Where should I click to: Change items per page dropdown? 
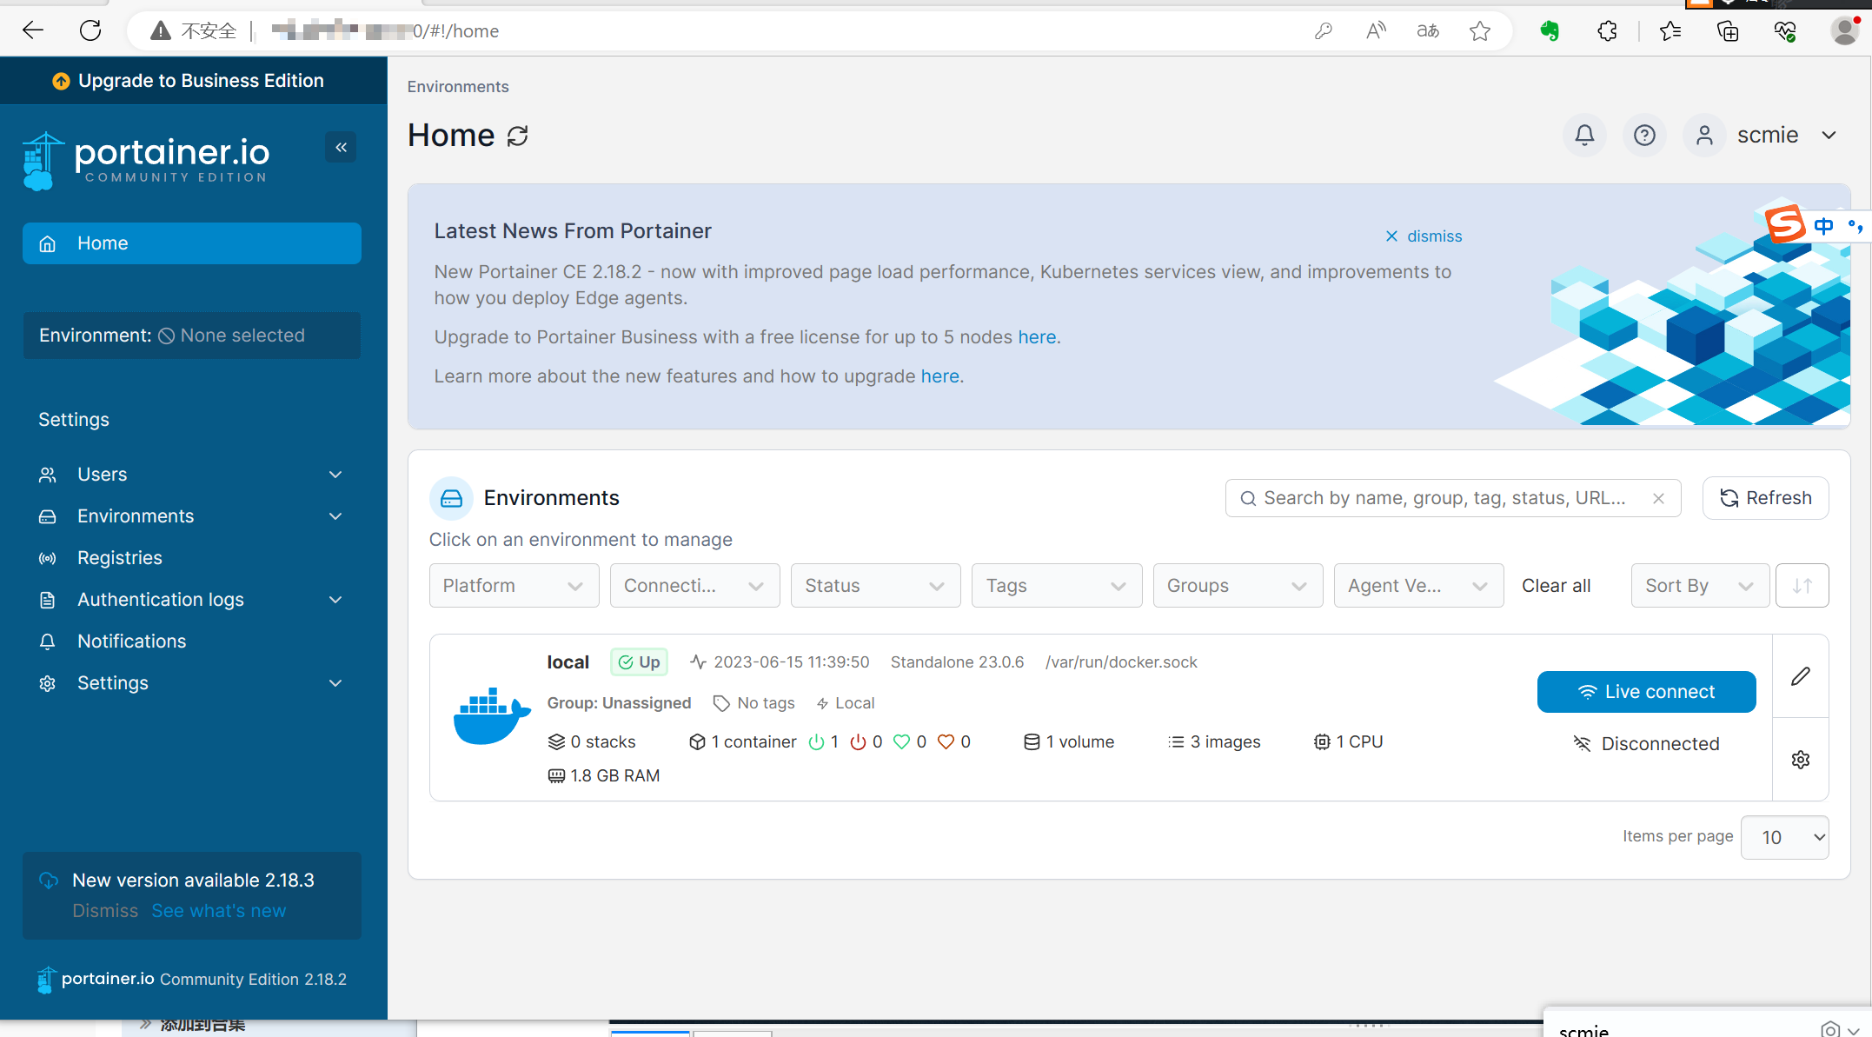point(1785,837)
